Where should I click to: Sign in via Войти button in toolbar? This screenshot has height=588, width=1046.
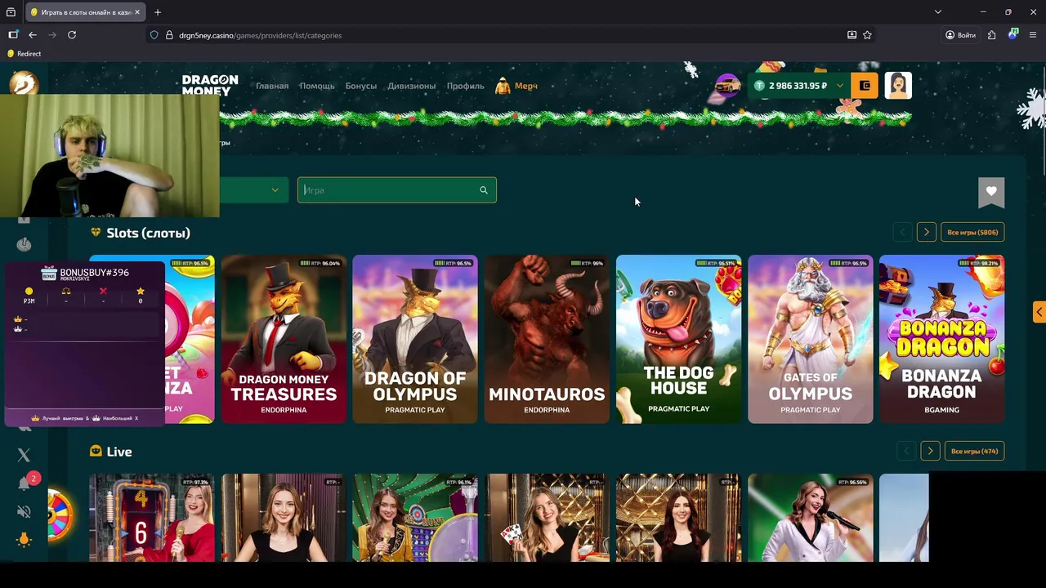pos(960,35)
